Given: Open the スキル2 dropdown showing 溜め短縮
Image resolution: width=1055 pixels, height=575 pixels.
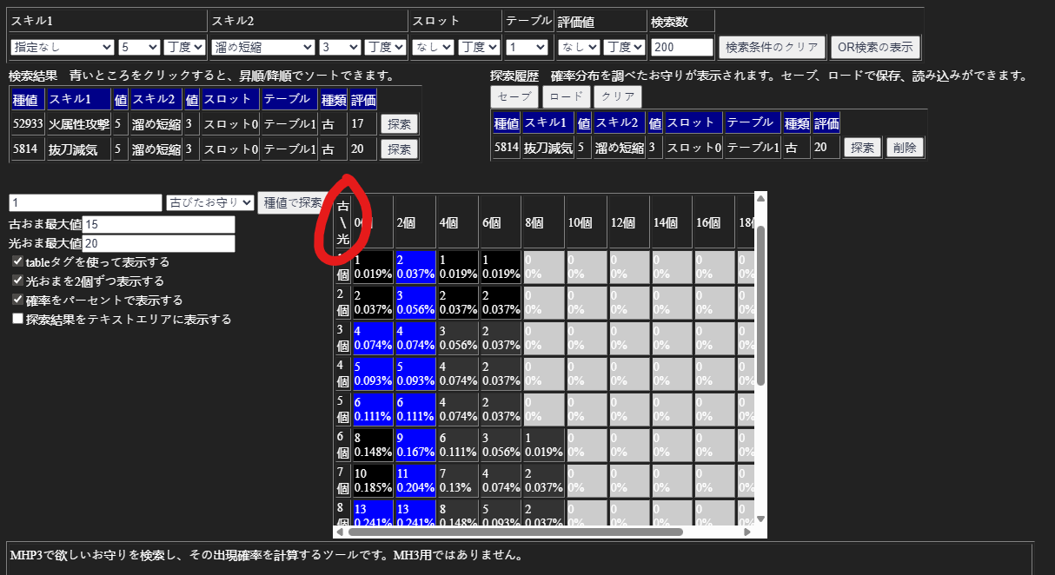Looking at the screenshot, I should click(x=263, y=47).
